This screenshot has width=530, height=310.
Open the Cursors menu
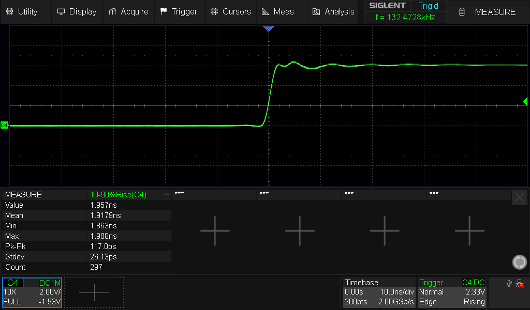(x=230, y=11)
